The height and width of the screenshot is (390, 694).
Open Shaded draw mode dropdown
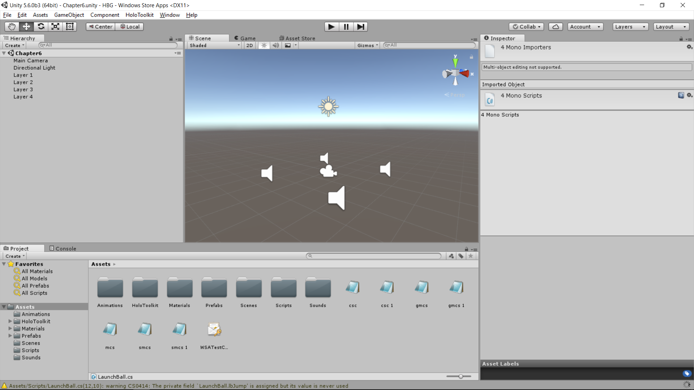(214, 45)
